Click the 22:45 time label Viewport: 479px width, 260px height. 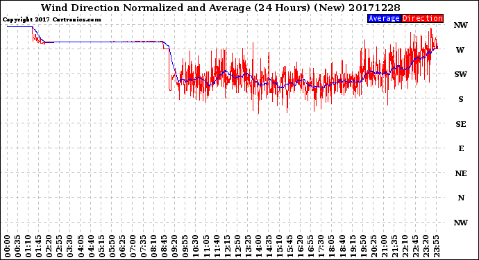[415, 246]
